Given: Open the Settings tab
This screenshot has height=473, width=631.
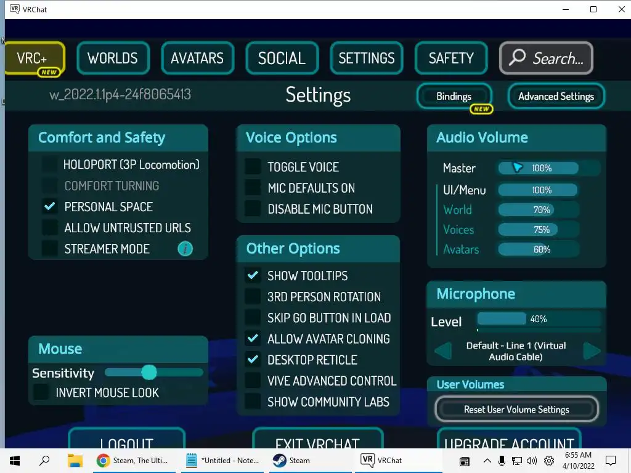Looking at the screenshot, I should pyautogui.click(x=366, y=59).
